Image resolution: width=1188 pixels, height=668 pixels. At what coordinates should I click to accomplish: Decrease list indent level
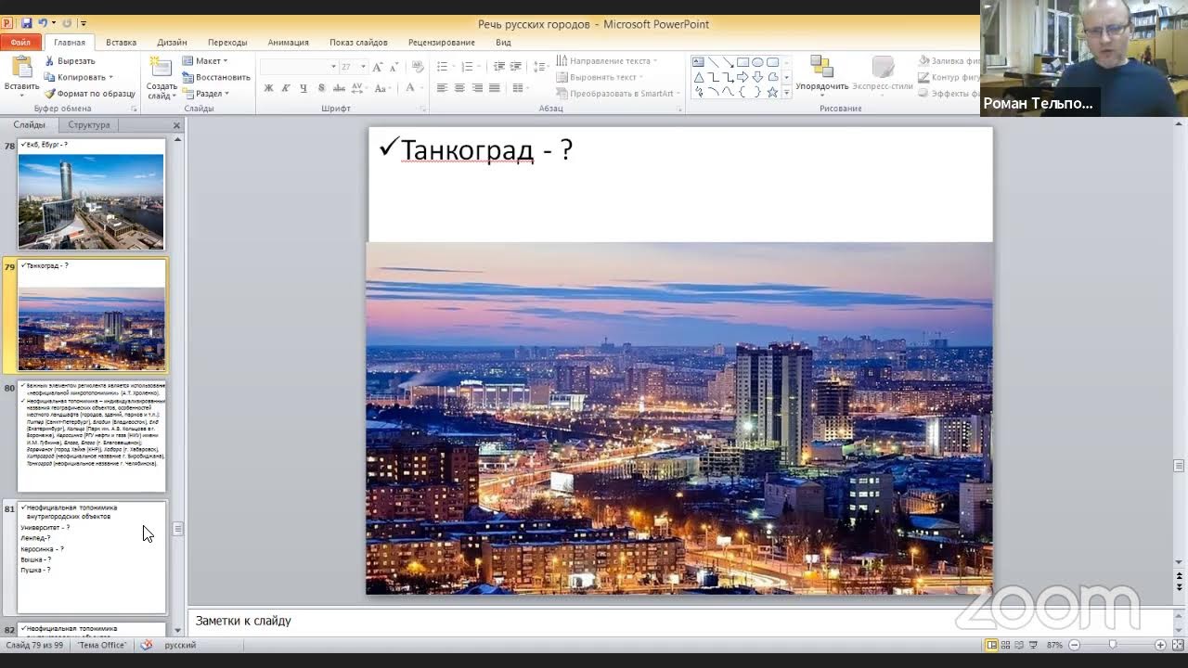point(499,67)
